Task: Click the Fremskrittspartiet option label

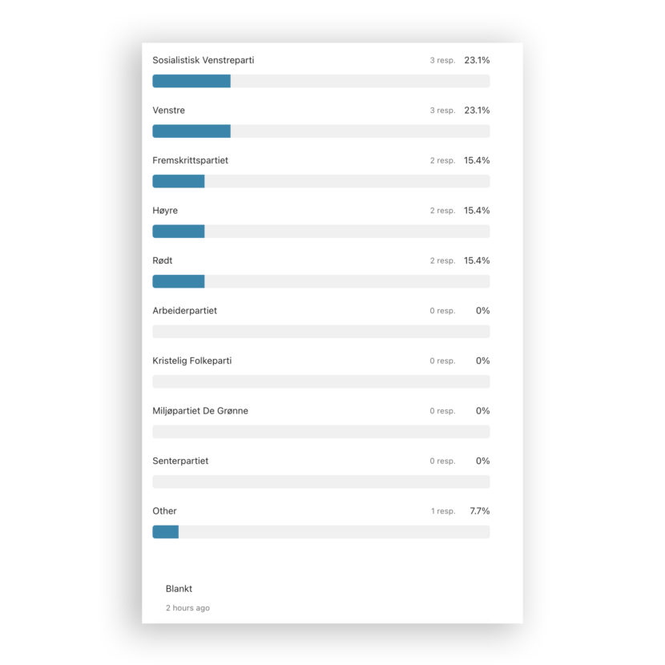Action: click(190, 160)
